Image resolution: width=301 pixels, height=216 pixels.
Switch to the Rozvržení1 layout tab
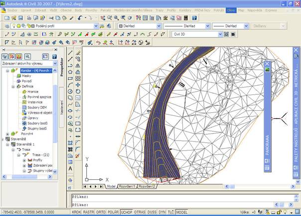127,186
